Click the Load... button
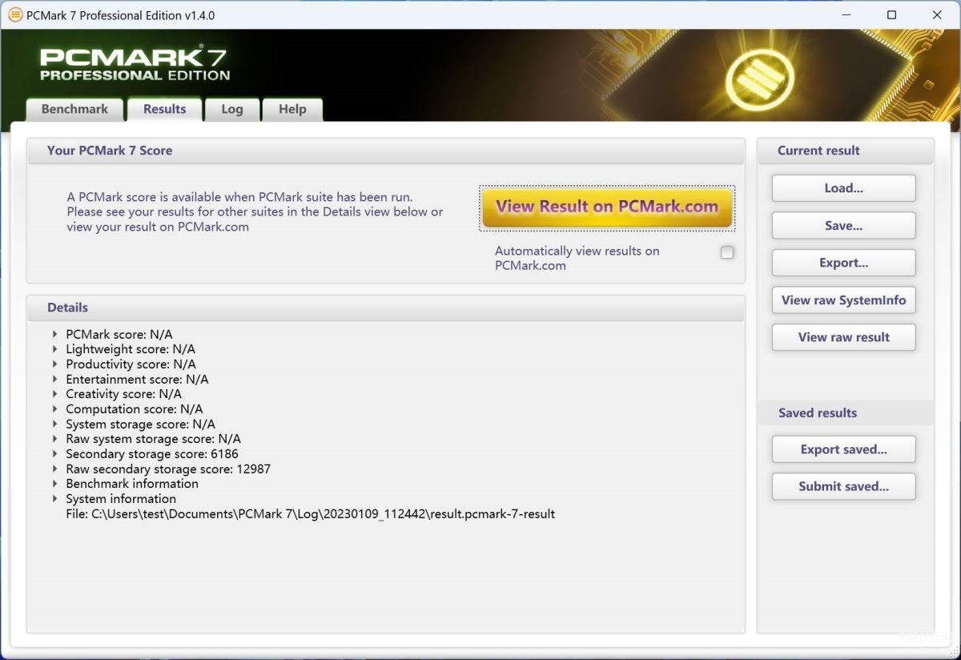Viewport: 961px width, 660px height. (x=844, y=188)
